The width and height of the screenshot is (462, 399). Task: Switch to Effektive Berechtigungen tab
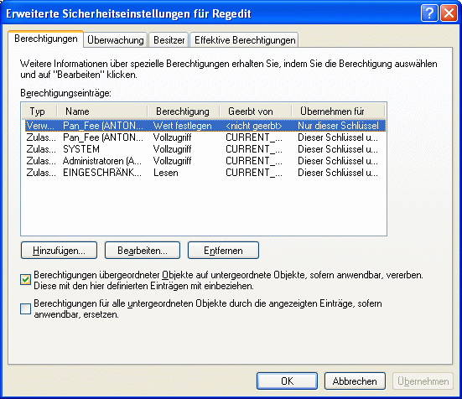click(x=245, y=40)
